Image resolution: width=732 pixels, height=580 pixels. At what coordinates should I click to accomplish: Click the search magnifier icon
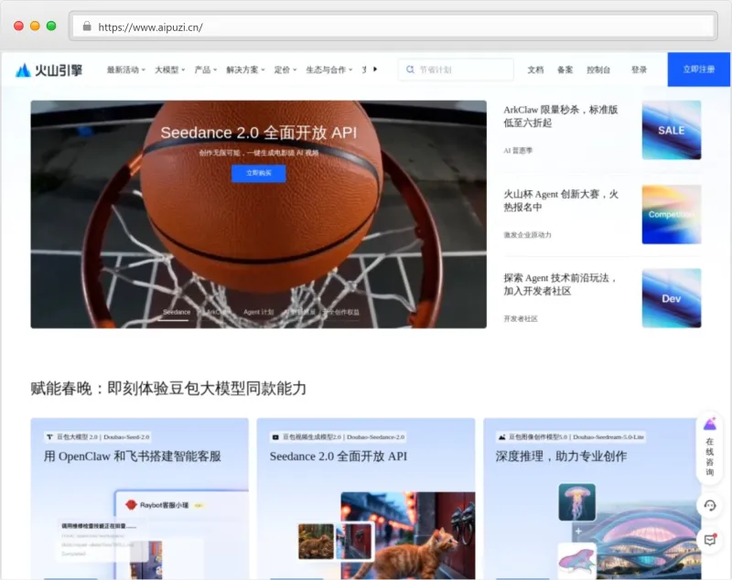point(410,70)
